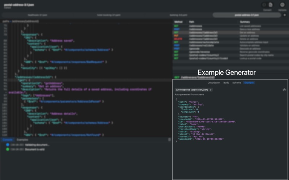Image resolution: width=289 pixels, height=180 pixels.
Task: Click the Summary column header
Action: (245, 22)
